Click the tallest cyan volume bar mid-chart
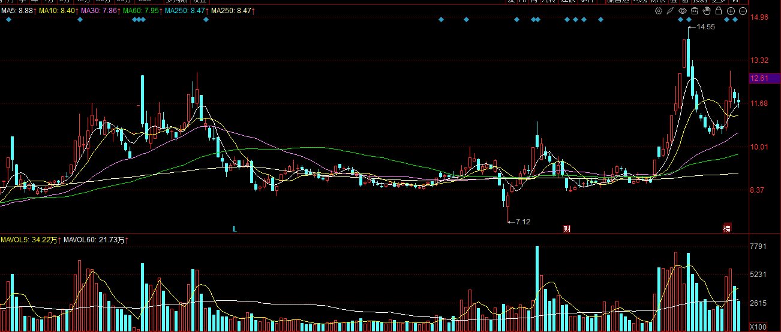The width and height of the screenshot is (781, 332). point(537,289)
